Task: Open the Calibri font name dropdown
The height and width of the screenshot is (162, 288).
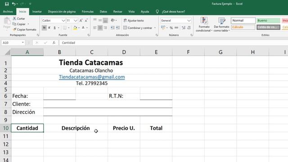Action: click(x=63, y=21)
